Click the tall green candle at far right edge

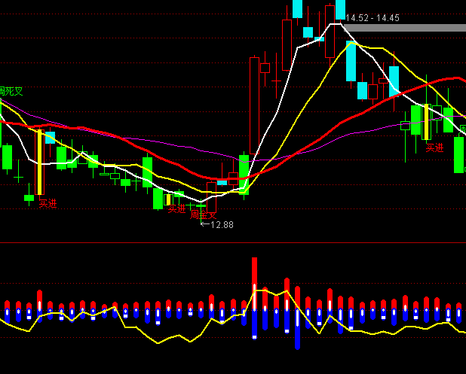click(x=458, y=154)
